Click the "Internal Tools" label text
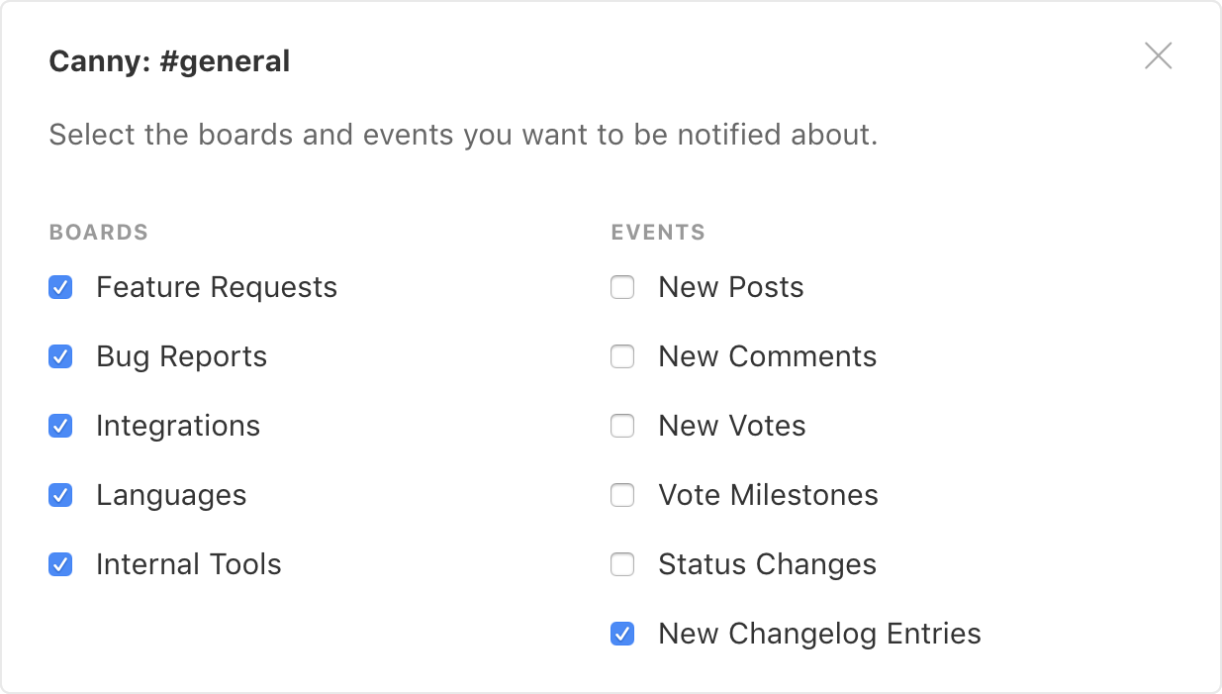 pyautogui.click(x=188, y=565)
